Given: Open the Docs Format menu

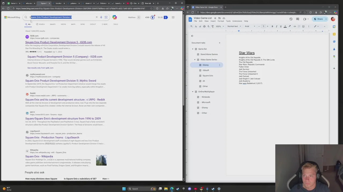Looking at the screenshot, I should point(221,21).
